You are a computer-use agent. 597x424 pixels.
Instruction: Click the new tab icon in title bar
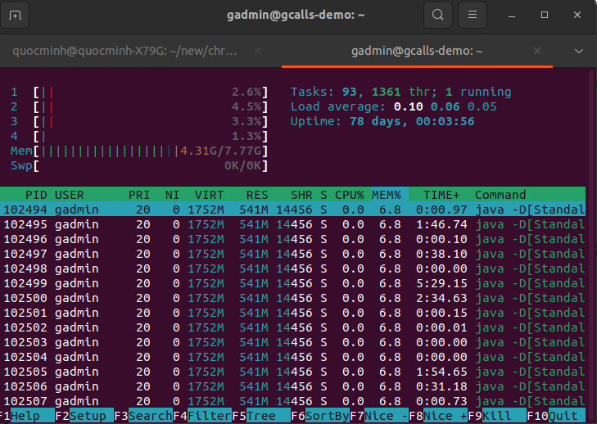pos(16,15)
